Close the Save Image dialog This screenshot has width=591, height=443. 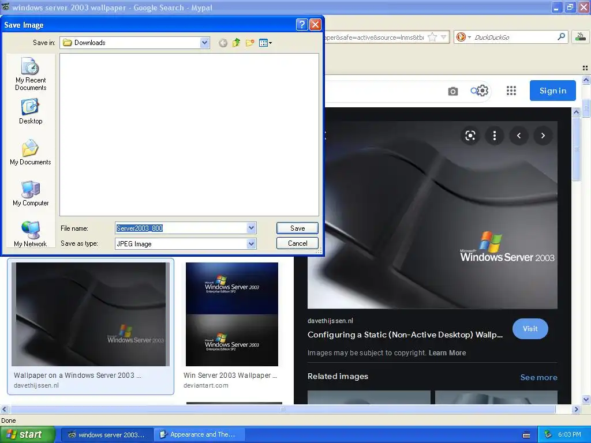click(315, 25)
